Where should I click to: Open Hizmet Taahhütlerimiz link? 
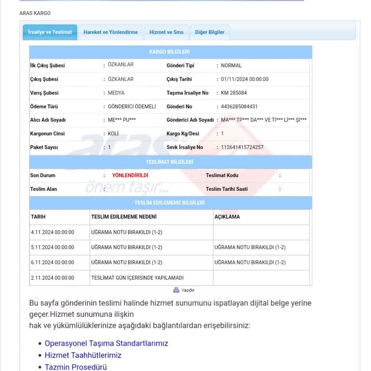83,355
